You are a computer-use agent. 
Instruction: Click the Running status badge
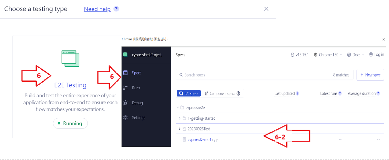70,123
